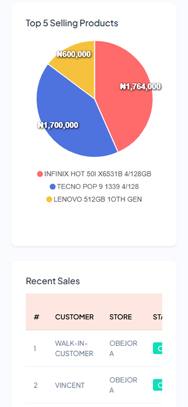Click the ₦1,764,000 data label
The height and width of the screenshot is (407, 188).
pos(140,86)
